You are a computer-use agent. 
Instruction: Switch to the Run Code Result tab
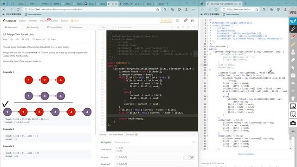[x=116, y=135]
